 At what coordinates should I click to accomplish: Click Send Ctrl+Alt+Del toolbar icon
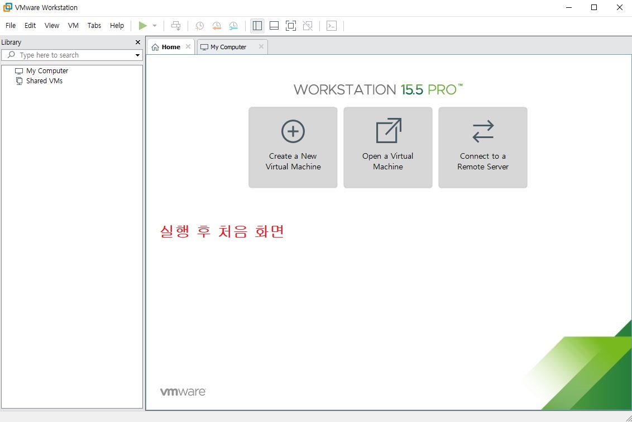point(176,26)
